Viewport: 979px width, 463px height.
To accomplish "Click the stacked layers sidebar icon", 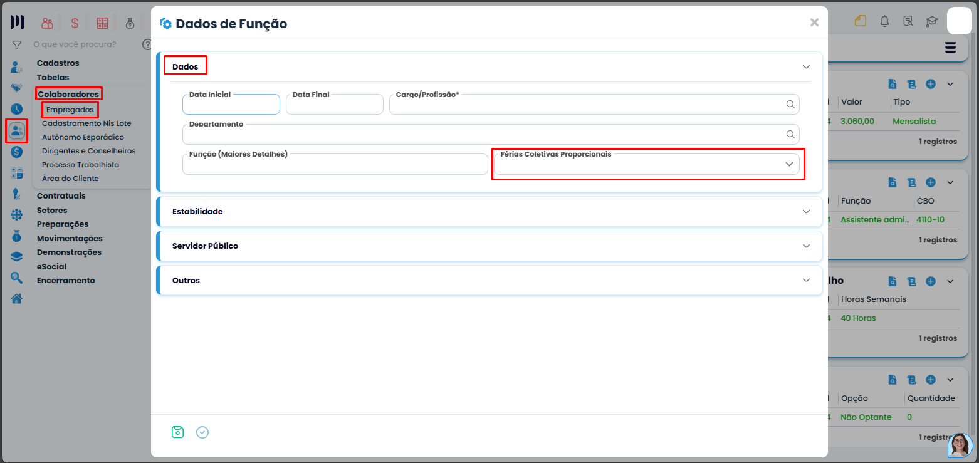I will click(17, 257).
